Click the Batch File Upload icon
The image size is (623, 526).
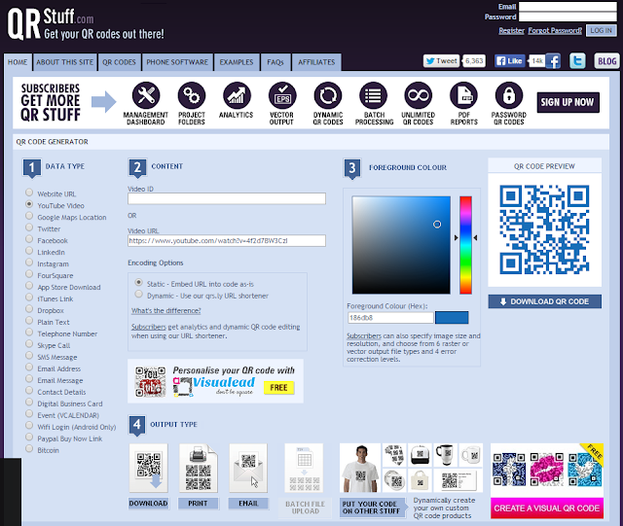tap(305, 468)
